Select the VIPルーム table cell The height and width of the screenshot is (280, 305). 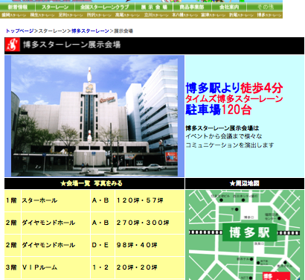56,267
